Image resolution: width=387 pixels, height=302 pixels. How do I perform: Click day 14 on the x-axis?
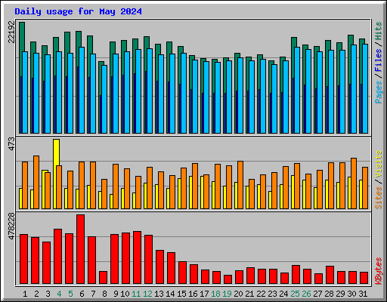(170, 294)
